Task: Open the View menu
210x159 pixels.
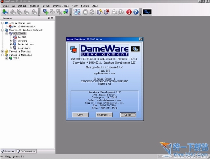Action: tap(75, 6)
